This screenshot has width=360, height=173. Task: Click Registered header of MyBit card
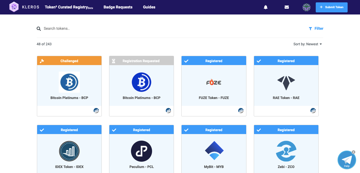point(214,130)
